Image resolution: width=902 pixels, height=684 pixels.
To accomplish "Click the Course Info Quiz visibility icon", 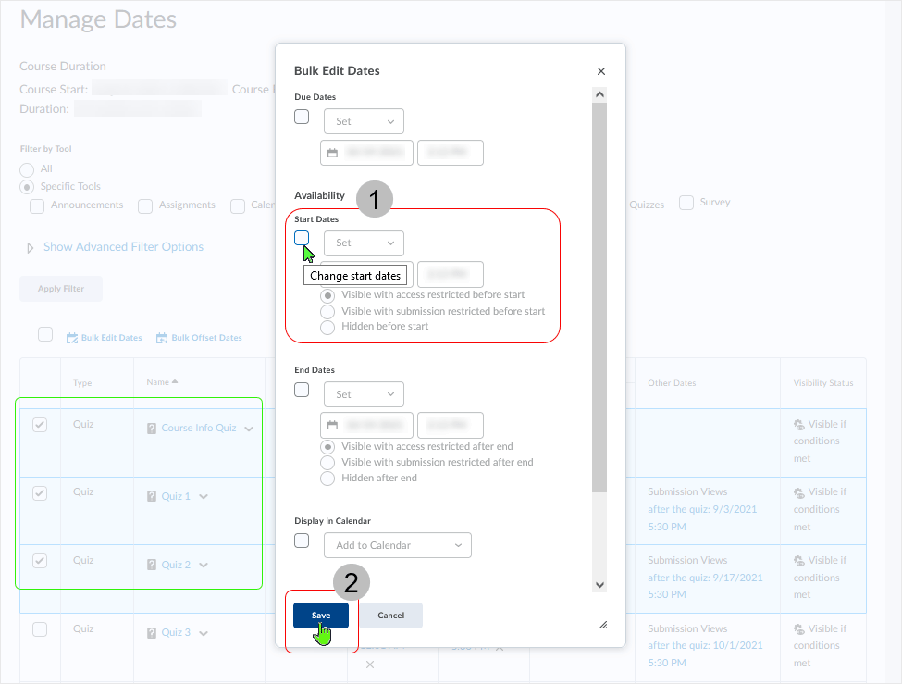I will 799,425.
